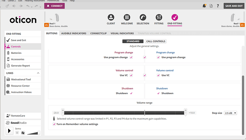Collapse the Links section chevron
The width and height of the screenshot is (246, 140).
coord(38,73)
